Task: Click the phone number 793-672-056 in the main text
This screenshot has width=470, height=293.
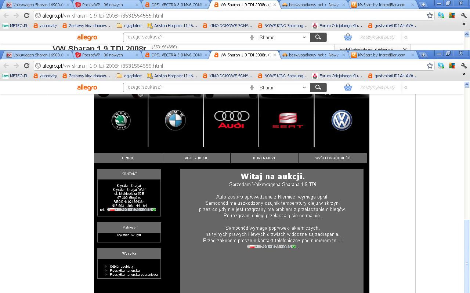Action: coord(275,247)
